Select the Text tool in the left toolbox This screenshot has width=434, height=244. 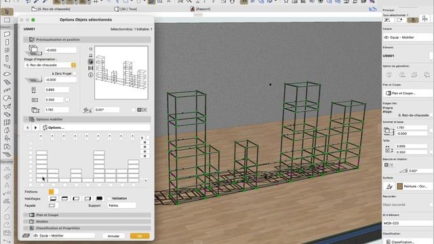point(7,185)
